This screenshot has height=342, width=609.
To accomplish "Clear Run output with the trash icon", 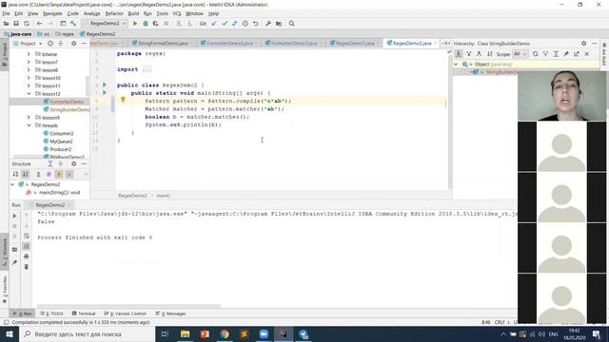I will (27, 267).
